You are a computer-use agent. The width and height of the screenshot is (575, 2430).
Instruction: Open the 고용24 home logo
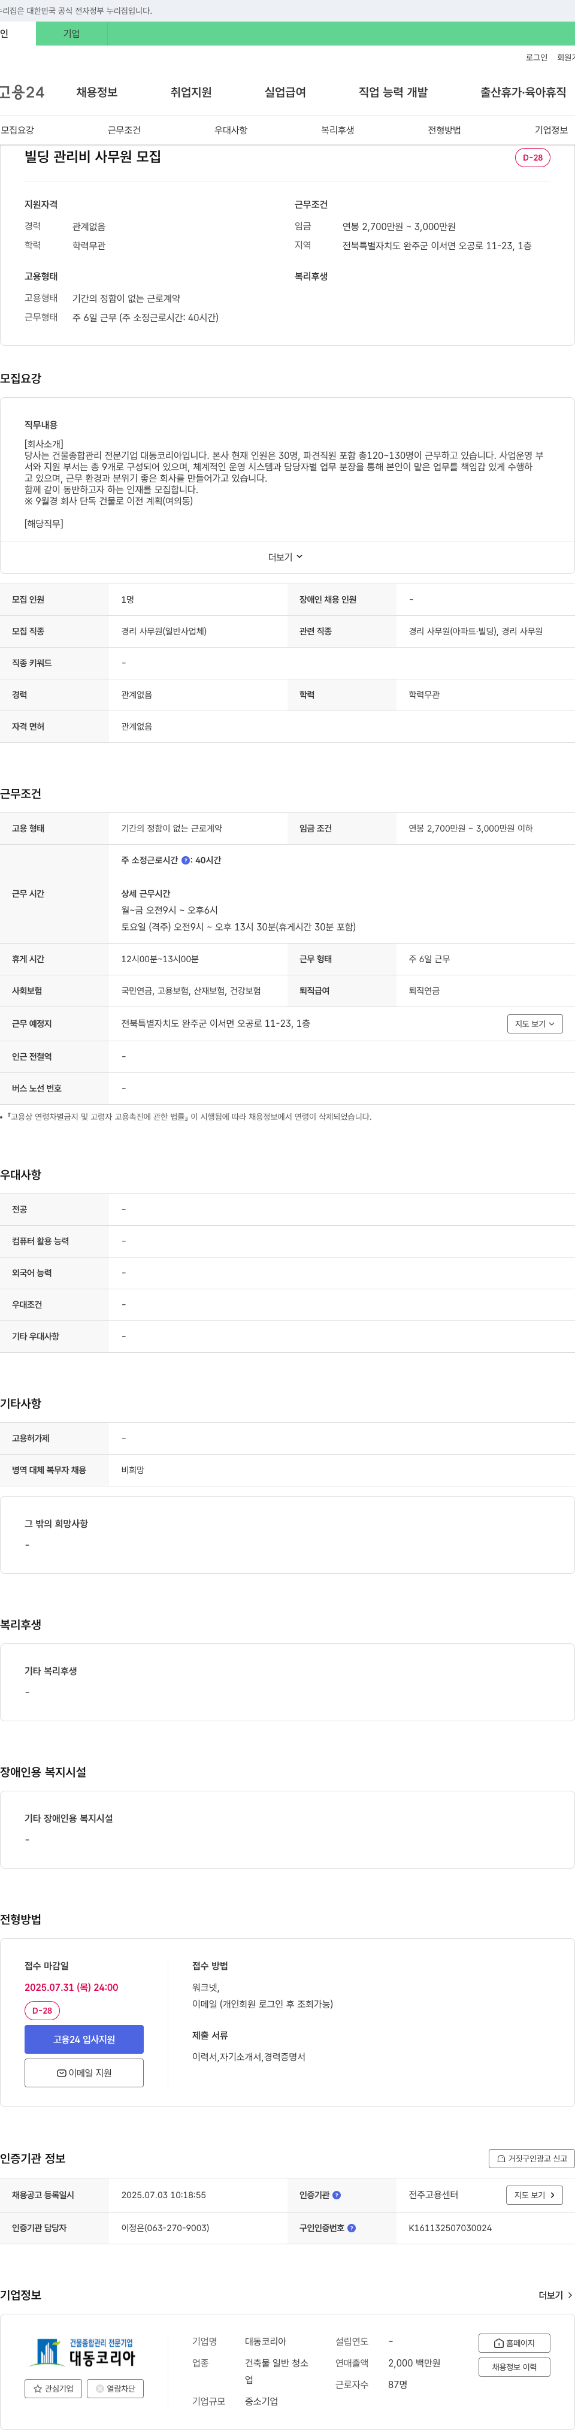[22, 92]
